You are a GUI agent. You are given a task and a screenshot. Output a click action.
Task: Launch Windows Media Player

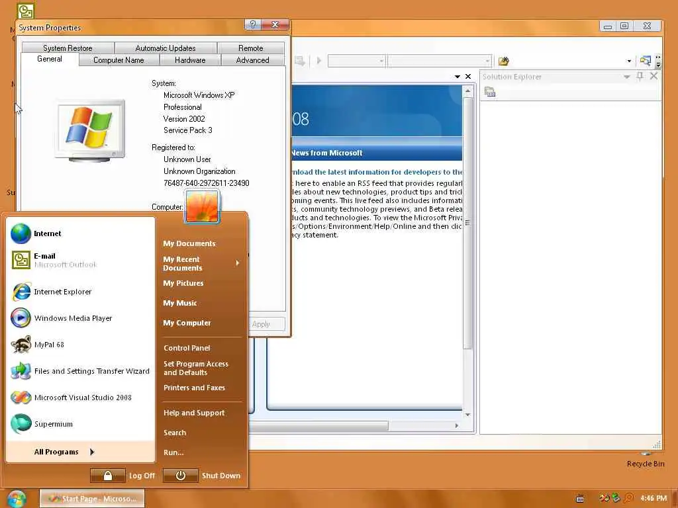tap(81, 318)
